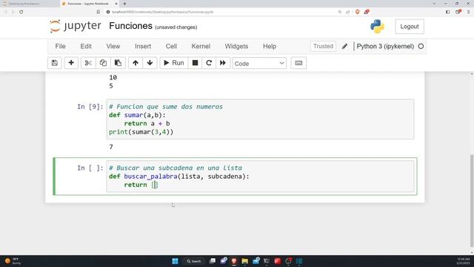Open terminal icon in taskbar

point(267,261)
